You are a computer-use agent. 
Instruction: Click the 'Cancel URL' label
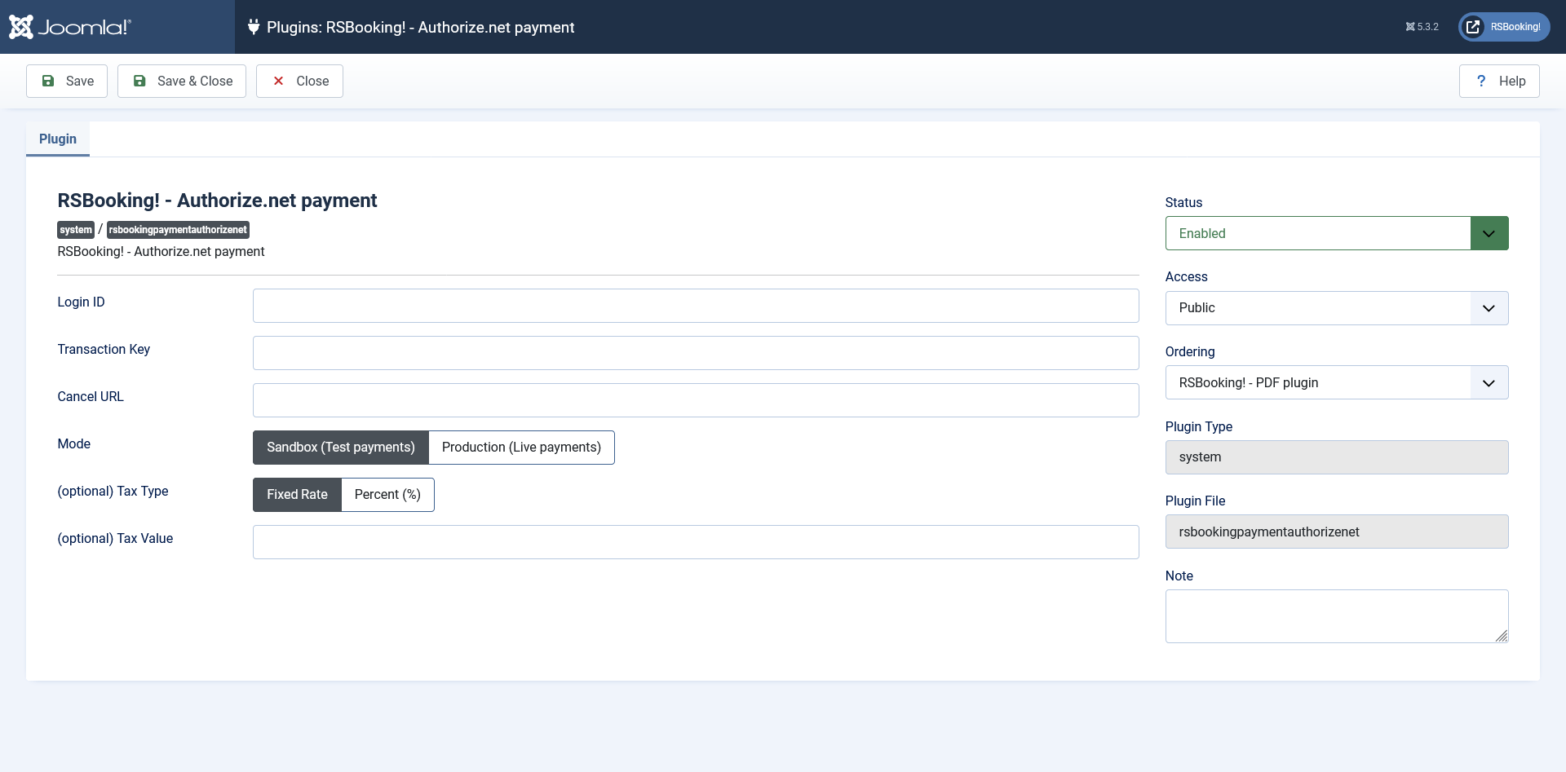91,396
